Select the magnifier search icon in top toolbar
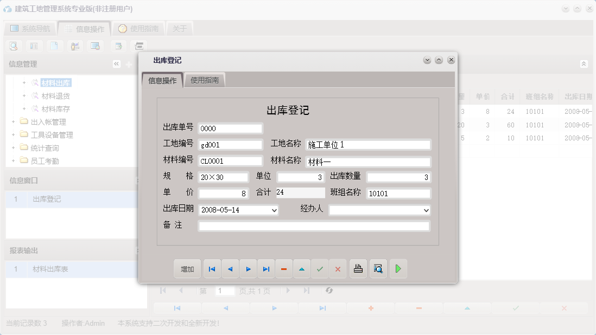The width and height of the screenshot is (596, 335). point(13,46)
